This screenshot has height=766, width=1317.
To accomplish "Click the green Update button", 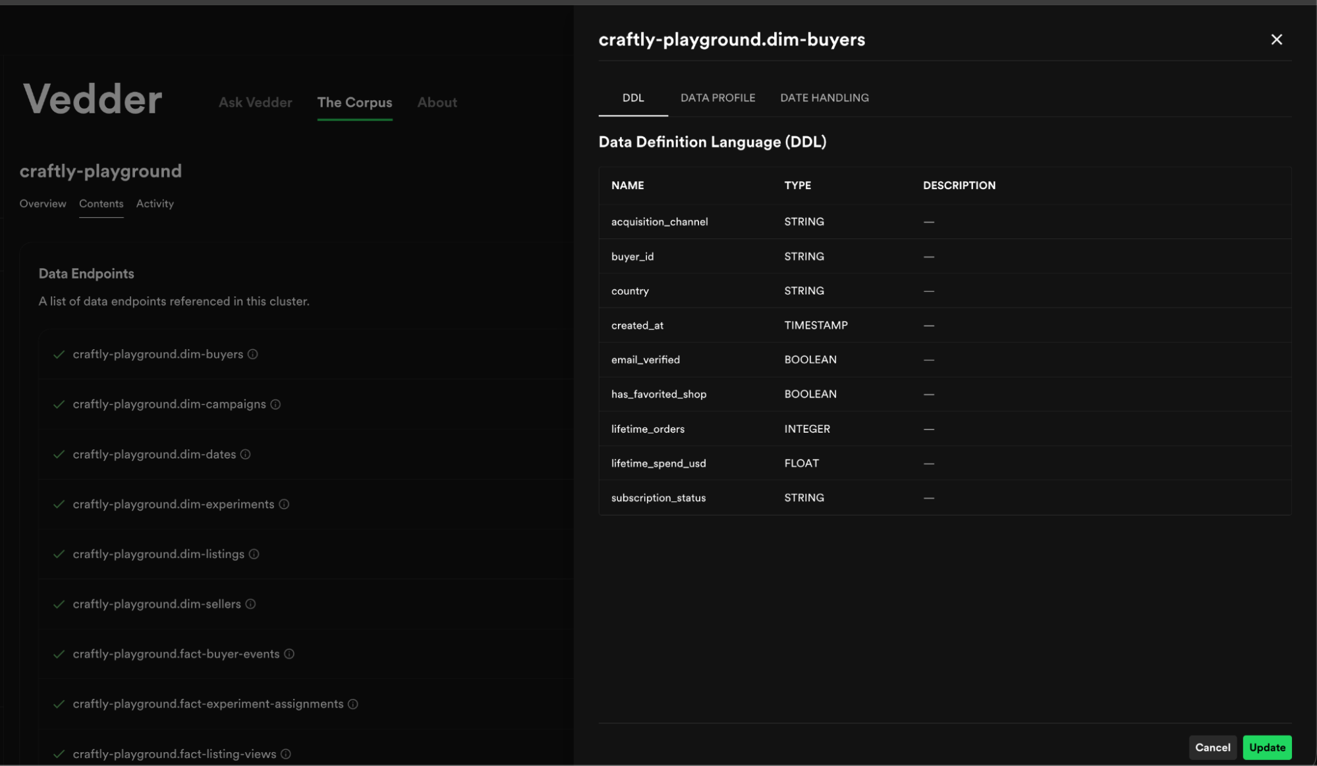I will coord(1267,748).
